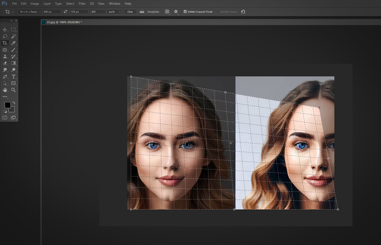Open the Filter menu
This screenshot has width=381, height=245.
(x=82, y=3)
